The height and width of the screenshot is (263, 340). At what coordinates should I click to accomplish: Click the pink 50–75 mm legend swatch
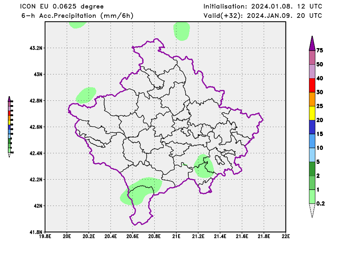312,57
